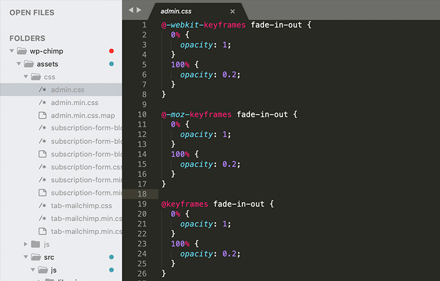Viewport: 440px width, 281px height.
Task: Close the admin.css tab
Action: tap(232, 11)
